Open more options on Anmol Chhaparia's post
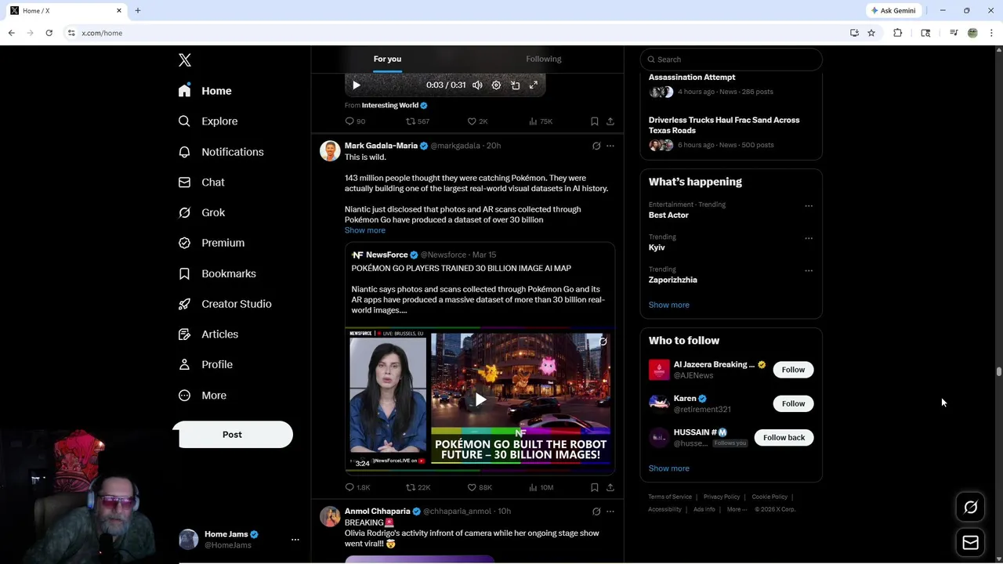 [610, 512]
